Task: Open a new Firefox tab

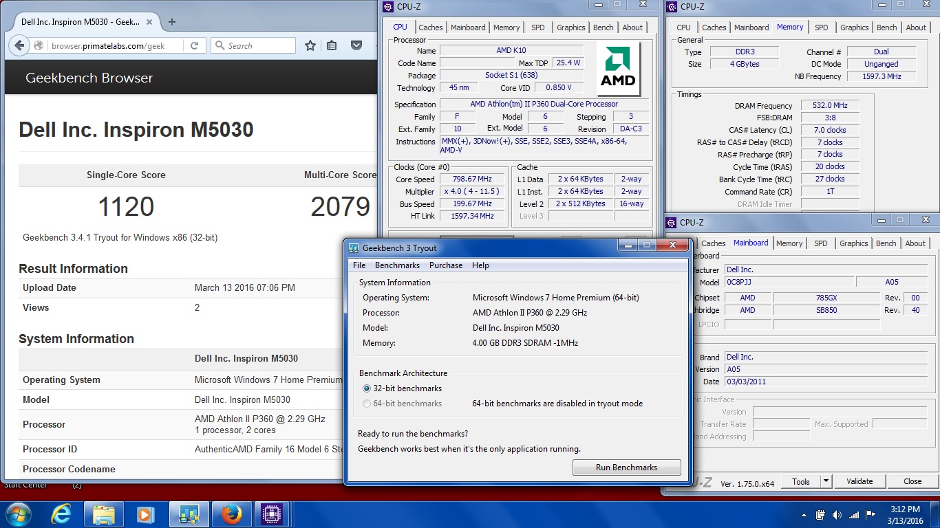Action: coord(172,21)
